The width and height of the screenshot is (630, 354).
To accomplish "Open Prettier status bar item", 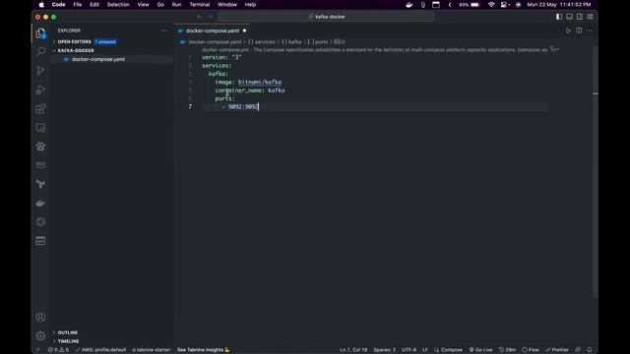I will coord(557,350).
